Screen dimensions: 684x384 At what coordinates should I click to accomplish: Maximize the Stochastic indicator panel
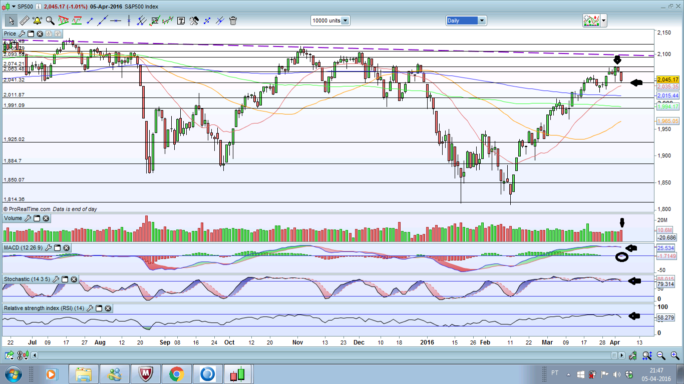point(64,279)
